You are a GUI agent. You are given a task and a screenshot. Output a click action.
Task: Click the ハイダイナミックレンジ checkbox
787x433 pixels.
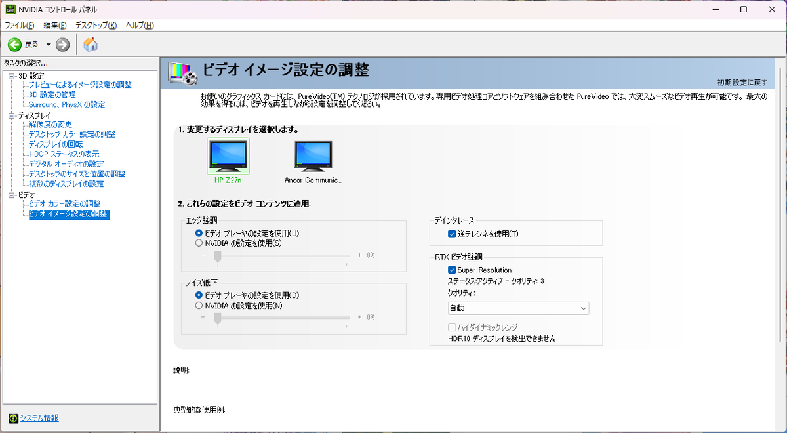[x=452, y=327]
